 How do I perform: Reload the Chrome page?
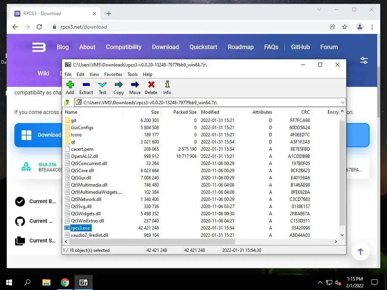39,27
